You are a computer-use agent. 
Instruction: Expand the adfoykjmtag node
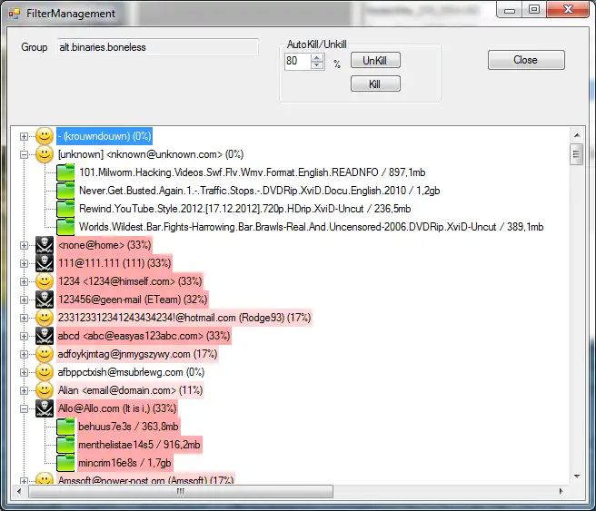click(x=24, y=354)
